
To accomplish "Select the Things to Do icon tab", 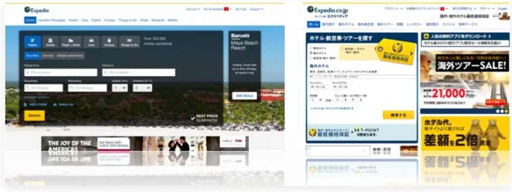I will [129, 42].
